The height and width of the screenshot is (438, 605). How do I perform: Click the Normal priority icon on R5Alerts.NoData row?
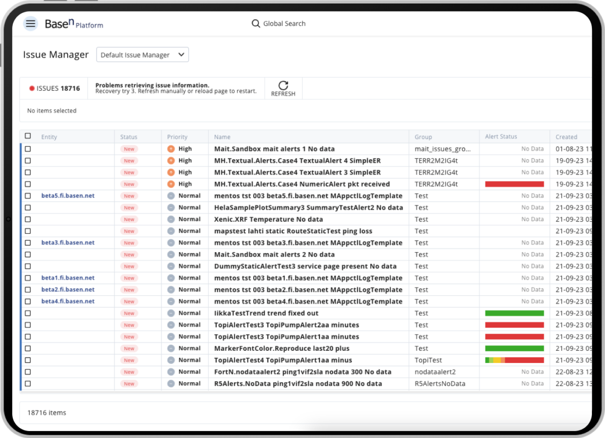(x=170, y=383)
